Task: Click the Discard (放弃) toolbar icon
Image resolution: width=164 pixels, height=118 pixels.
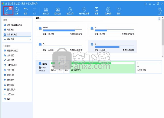Action: coord(17,10)
